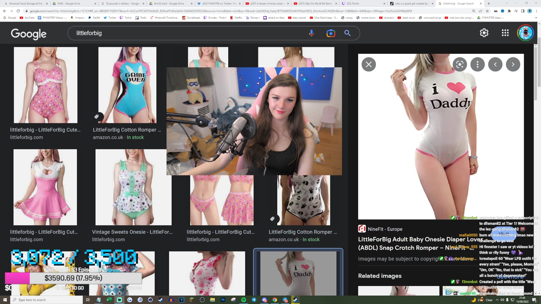Open Google Lens camera search

pos(331,33)
